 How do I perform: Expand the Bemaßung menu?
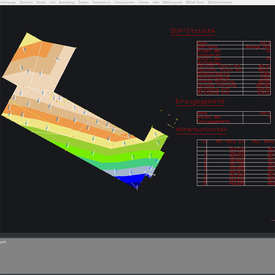pyautogui.click(x=67, y=2)
